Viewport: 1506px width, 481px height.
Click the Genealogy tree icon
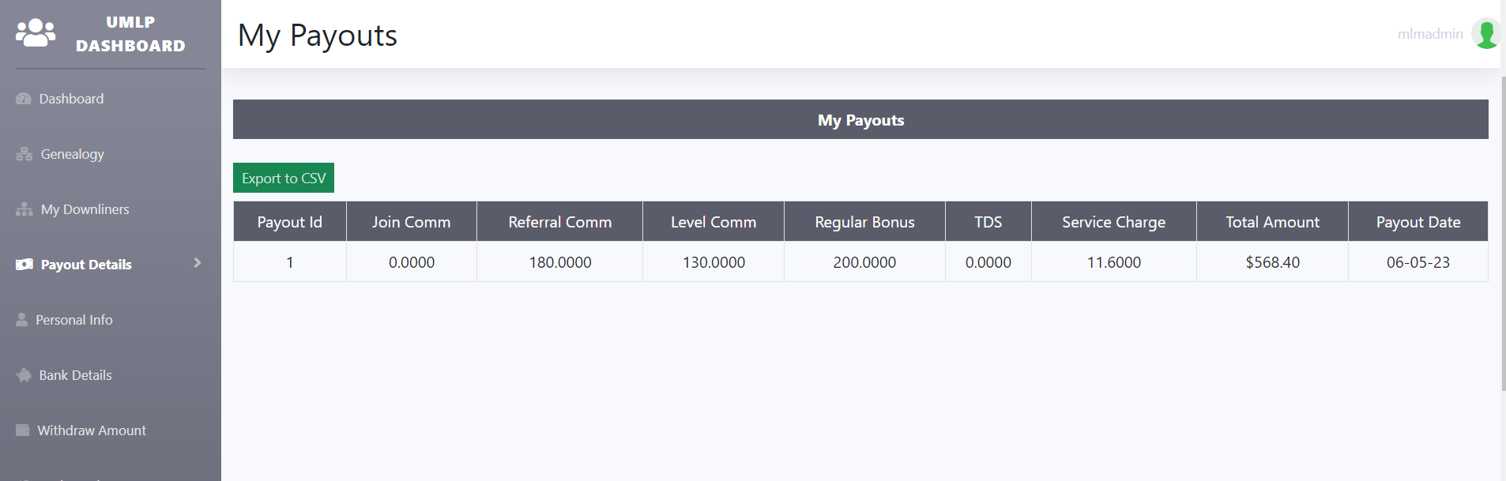coord(24,154)
